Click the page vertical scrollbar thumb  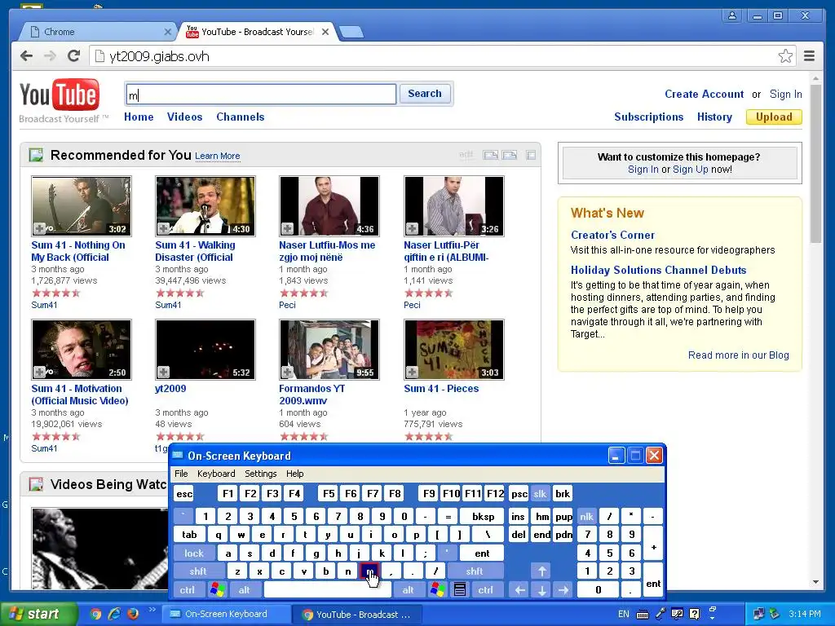(x=815, y=164)
